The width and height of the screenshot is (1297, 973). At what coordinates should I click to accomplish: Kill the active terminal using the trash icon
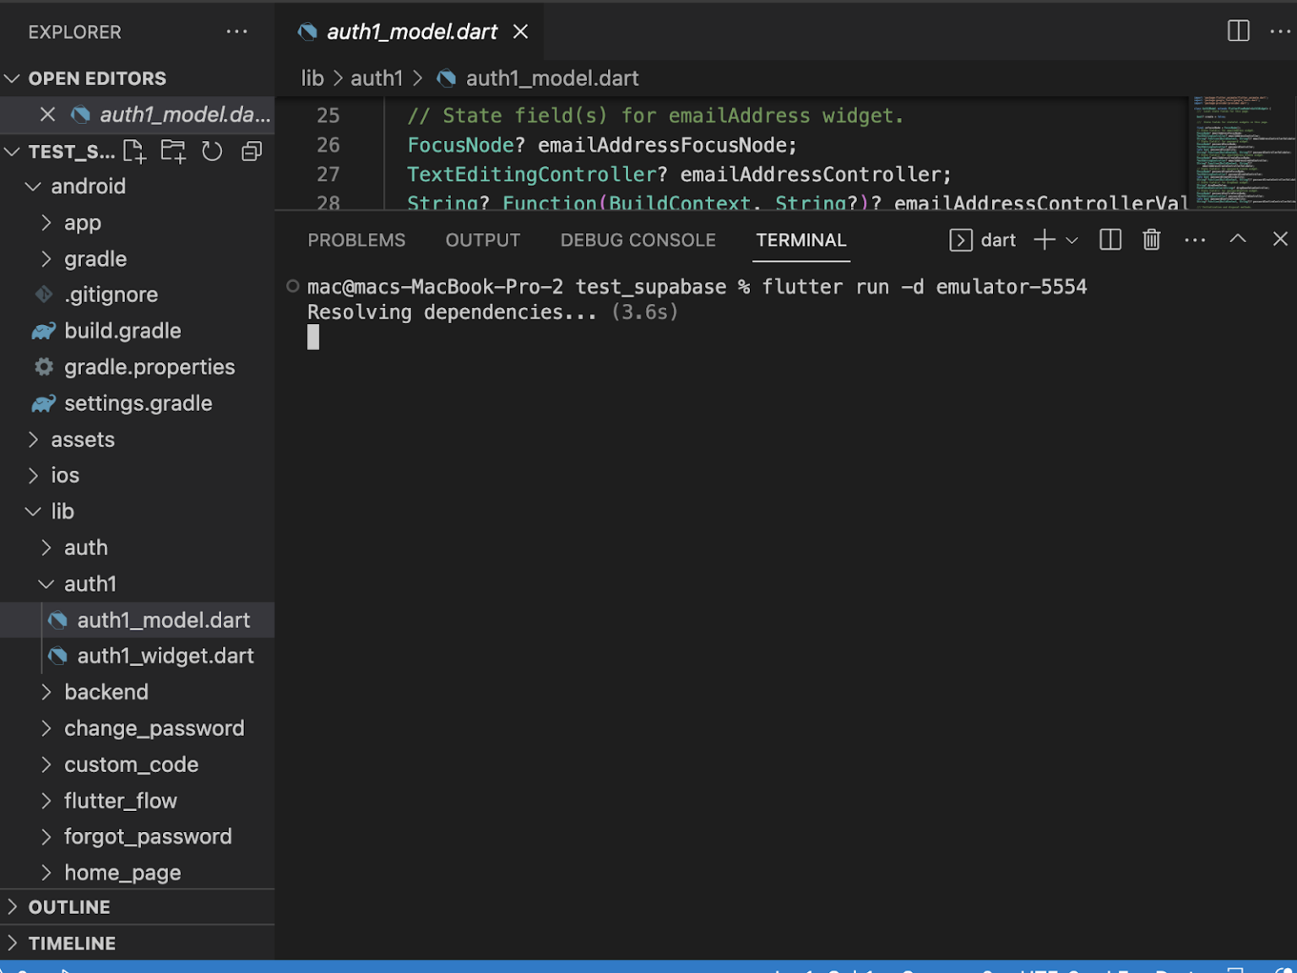pyautogui.click(x=1151, y=240)
